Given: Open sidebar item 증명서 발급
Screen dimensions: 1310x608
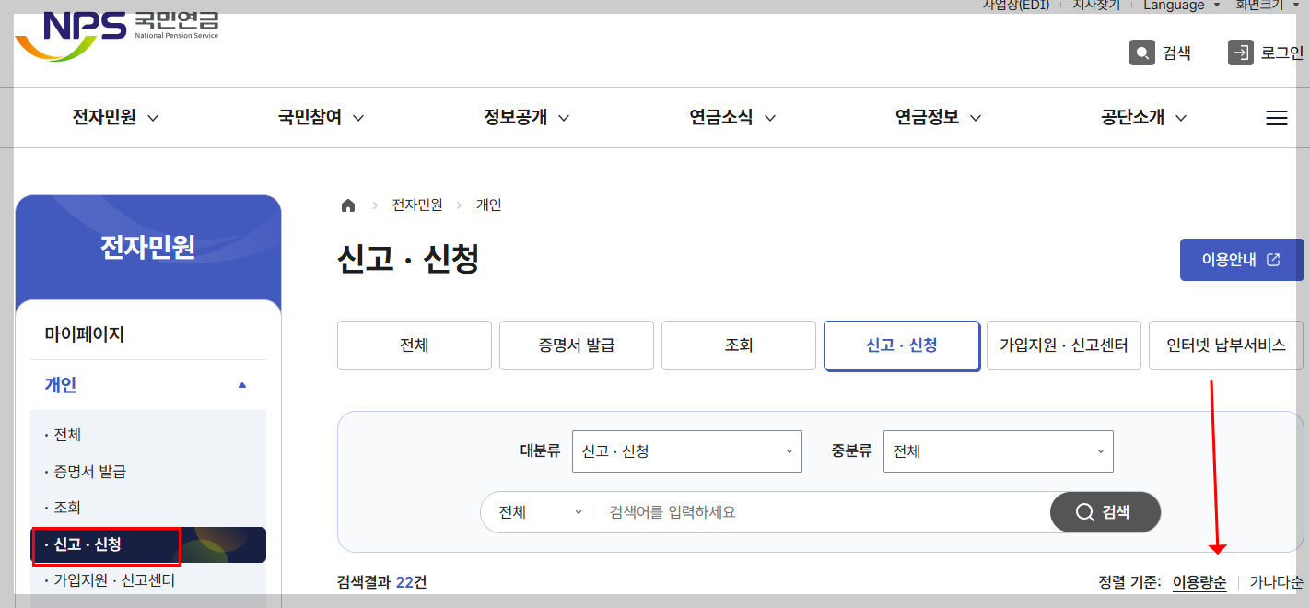Looking at the screenshot, I should [x=90, y=472].
